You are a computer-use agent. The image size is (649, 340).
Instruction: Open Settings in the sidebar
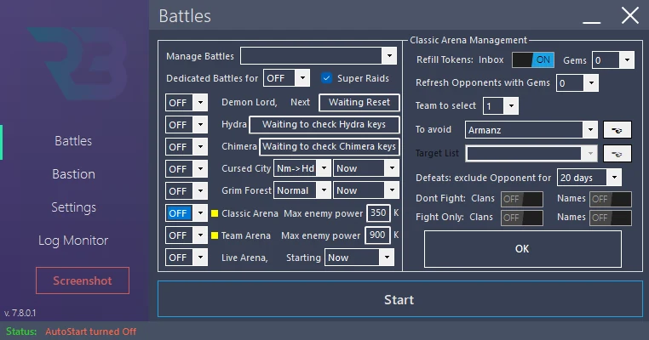click(x=73, y=207)
